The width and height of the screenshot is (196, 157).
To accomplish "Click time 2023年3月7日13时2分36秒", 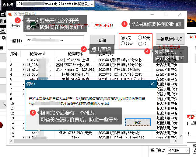I will tap(119, 70).
